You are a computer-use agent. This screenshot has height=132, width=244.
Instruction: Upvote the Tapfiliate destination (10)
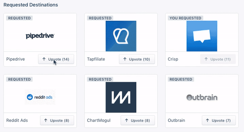coord(137,59)
